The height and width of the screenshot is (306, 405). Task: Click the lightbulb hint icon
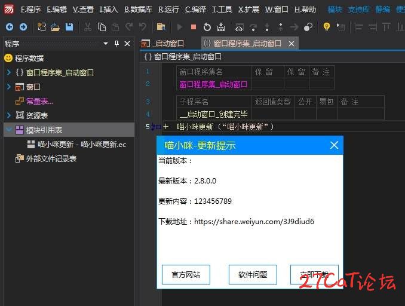327,27
